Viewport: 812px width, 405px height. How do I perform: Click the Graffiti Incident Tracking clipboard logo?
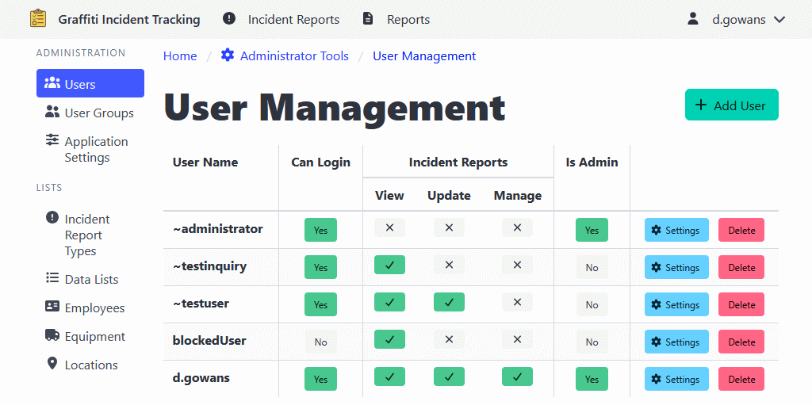(38, 19)
